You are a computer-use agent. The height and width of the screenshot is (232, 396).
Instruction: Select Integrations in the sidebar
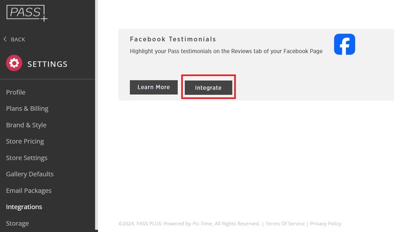(x=24, y=207)
